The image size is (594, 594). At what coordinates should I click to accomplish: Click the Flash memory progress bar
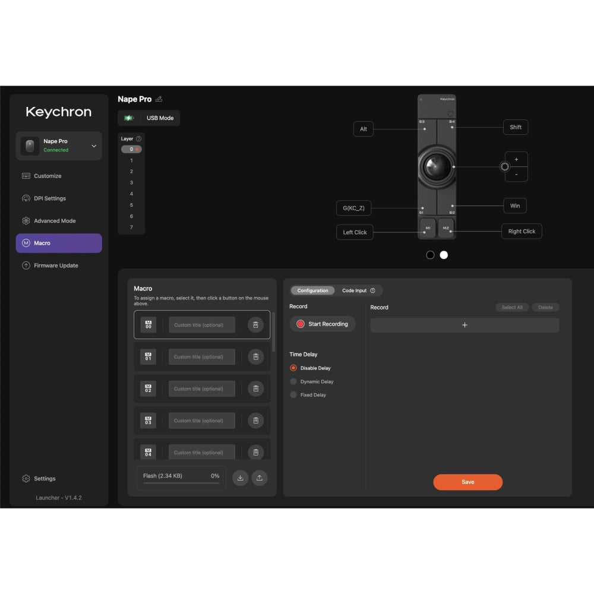point(181,483)
